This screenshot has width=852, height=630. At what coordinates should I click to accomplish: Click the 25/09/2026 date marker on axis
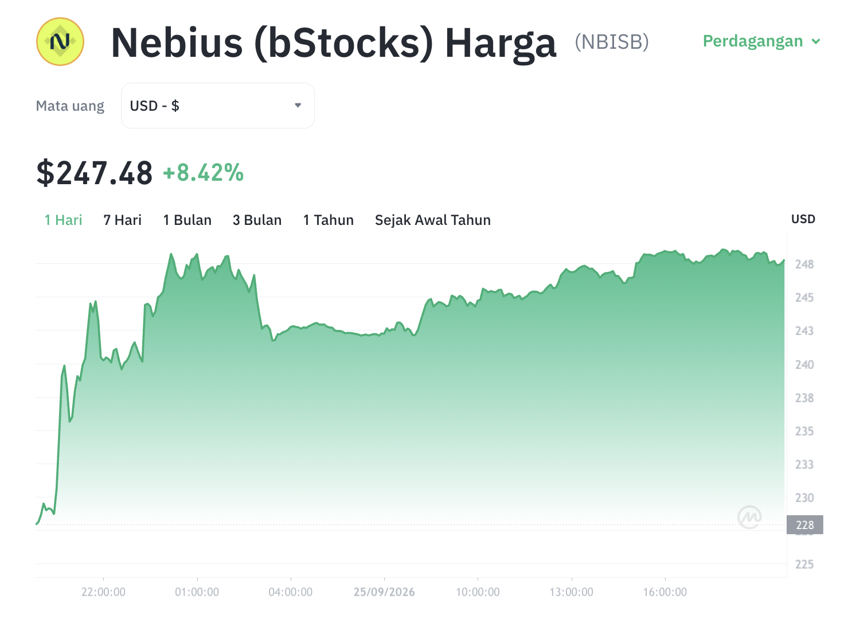(384, 592)
